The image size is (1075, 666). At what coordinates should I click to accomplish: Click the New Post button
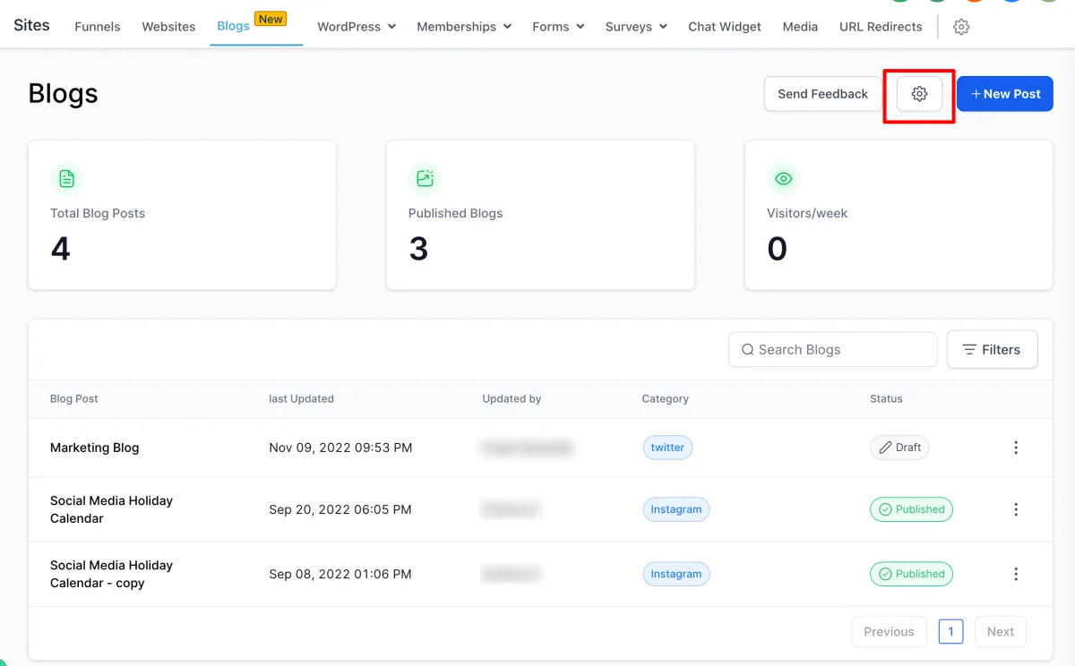(1004, 94)
